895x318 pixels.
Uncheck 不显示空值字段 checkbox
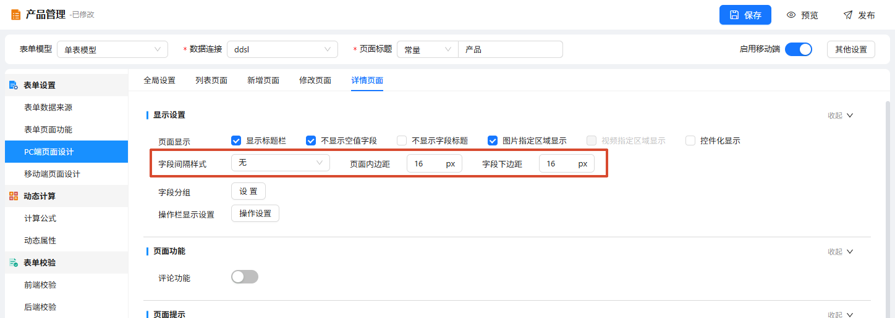click(x=311, y=141)
